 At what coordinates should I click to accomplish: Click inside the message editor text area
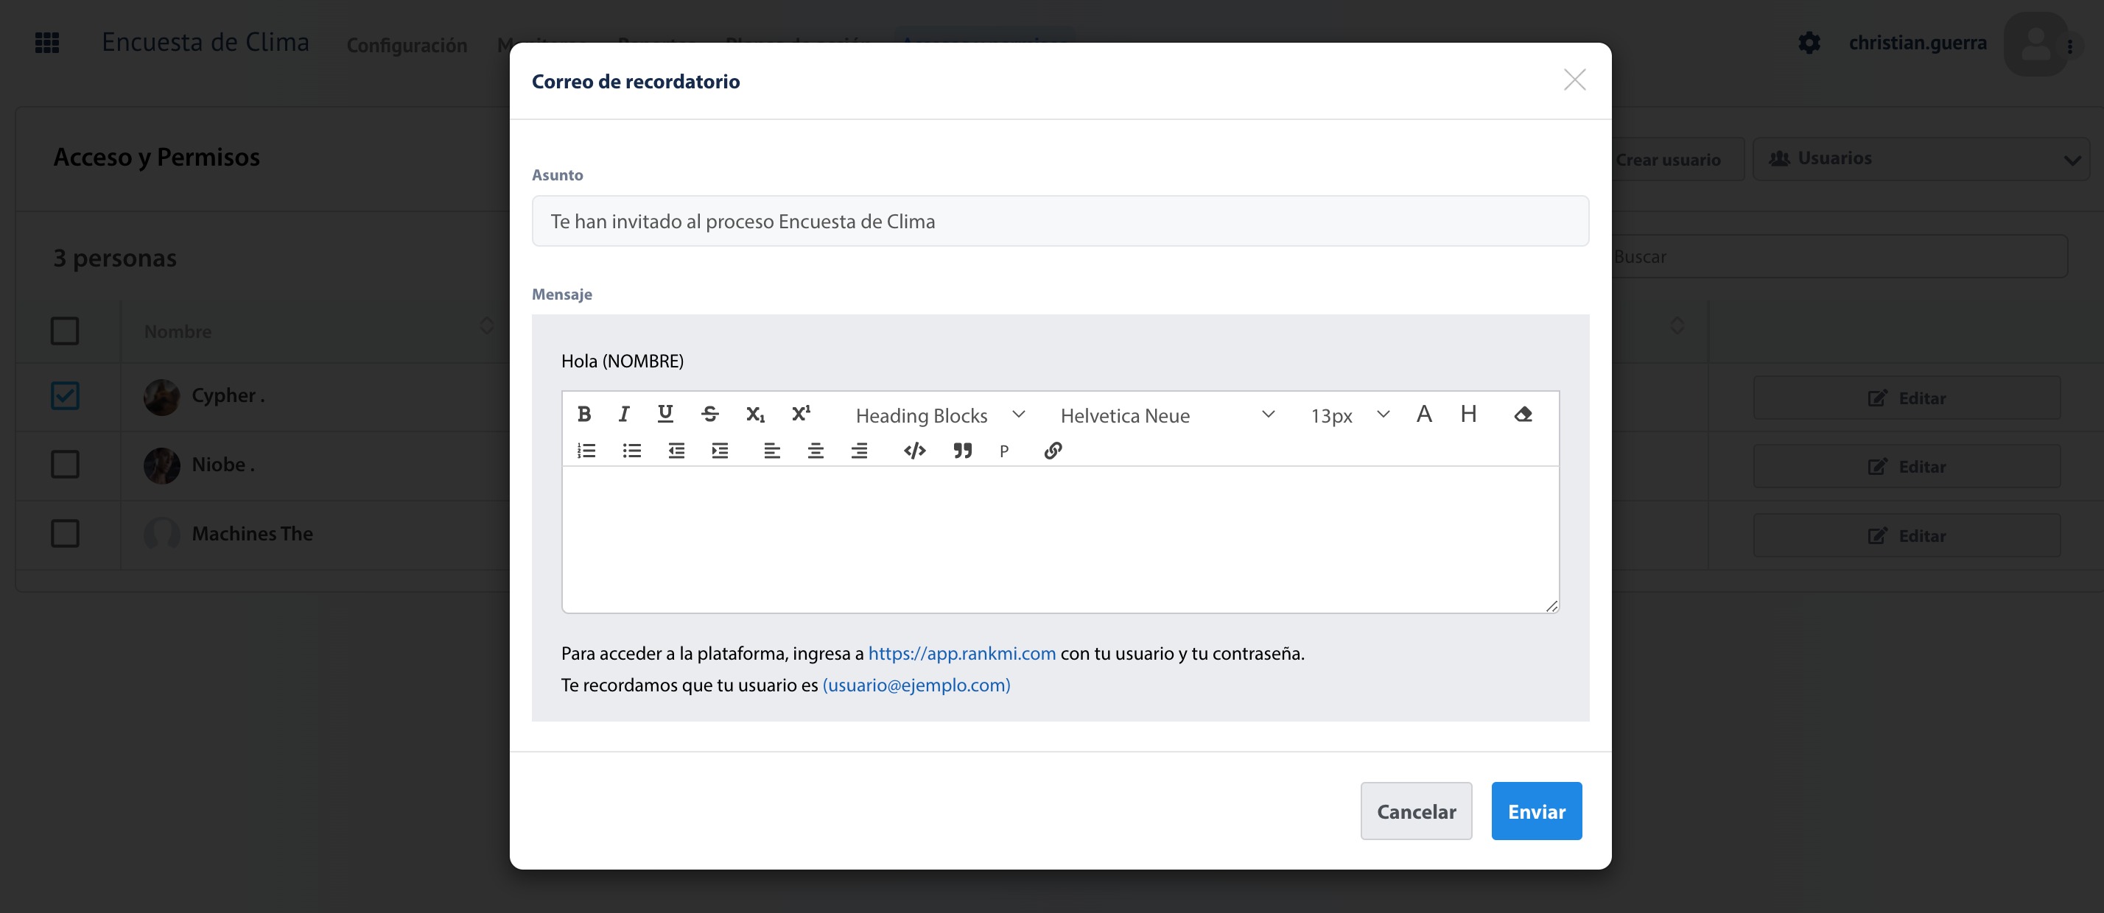click(1060, 539)
